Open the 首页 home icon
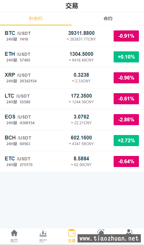The width and height of the screenshot is (144, 245). coord(14,233)
